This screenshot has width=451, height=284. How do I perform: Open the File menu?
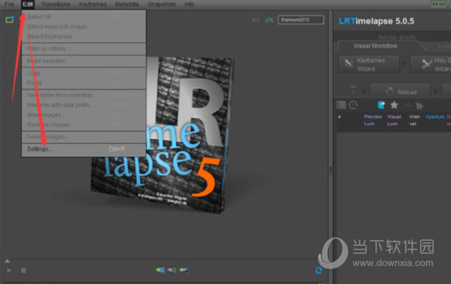9,4
